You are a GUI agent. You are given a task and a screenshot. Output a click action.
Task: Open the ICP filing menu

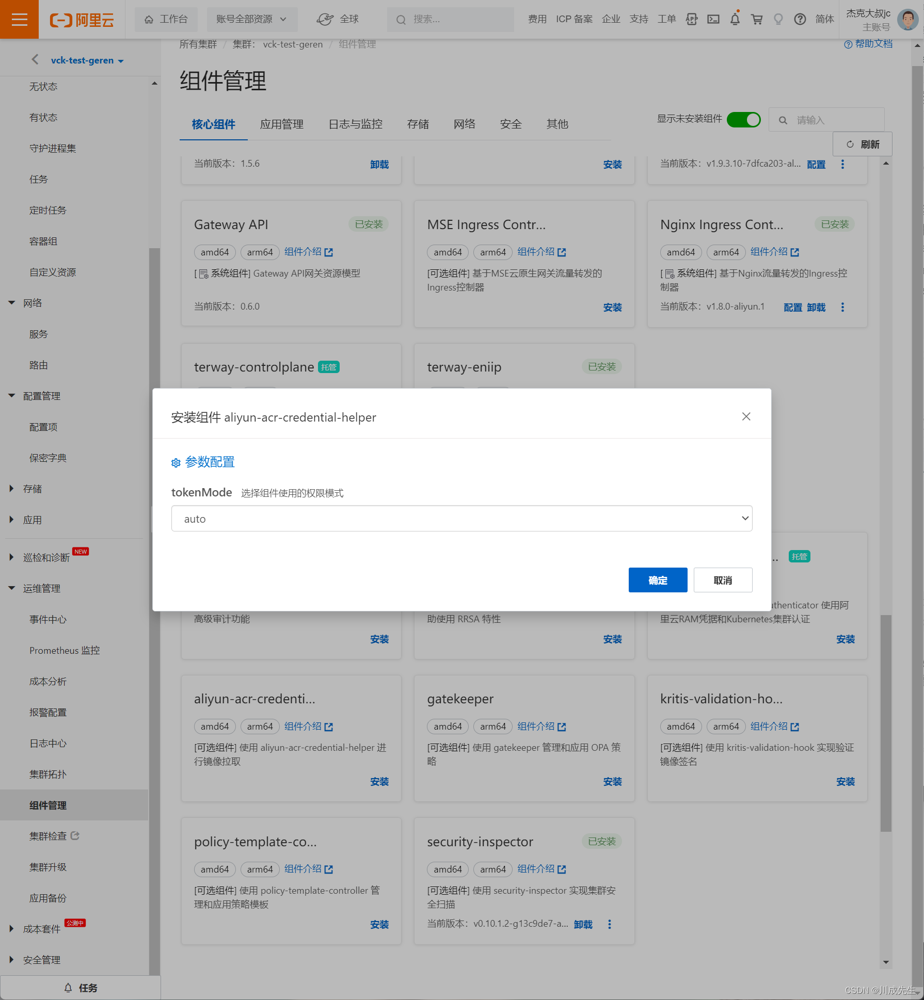[574, 19]
